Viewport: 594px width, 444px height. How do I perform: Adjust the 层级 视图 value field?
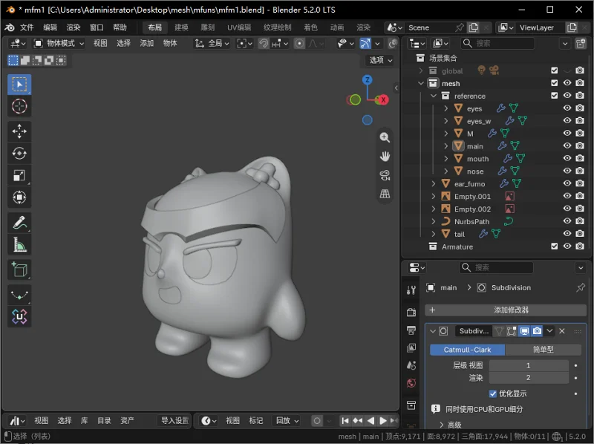coord(529,365)
